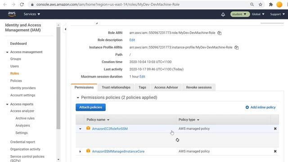Image resolution: width=288 pixels, height=162 pixels.
Task: Open Policies in sidebar
Action: point(16,81)
